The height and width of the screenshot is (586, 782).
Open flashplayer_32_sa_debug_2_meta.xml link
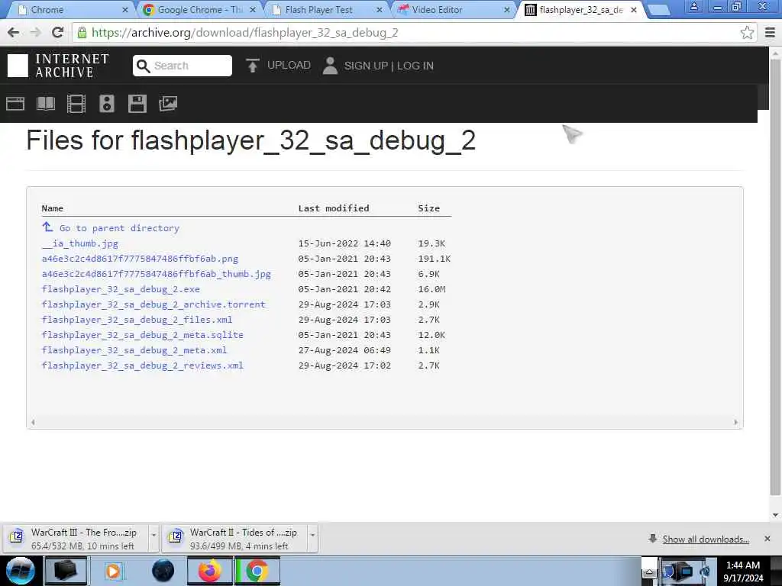[x=134, y=349]
